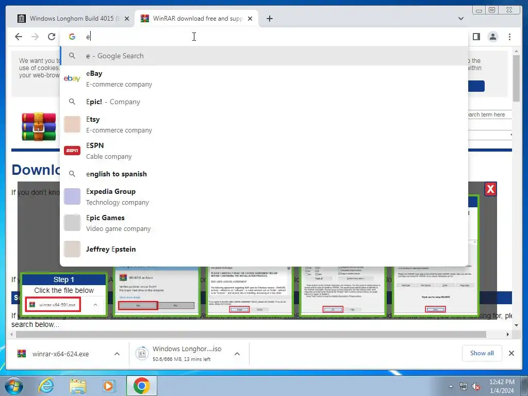Click the Chrome taskbar icon

(141, 386)
